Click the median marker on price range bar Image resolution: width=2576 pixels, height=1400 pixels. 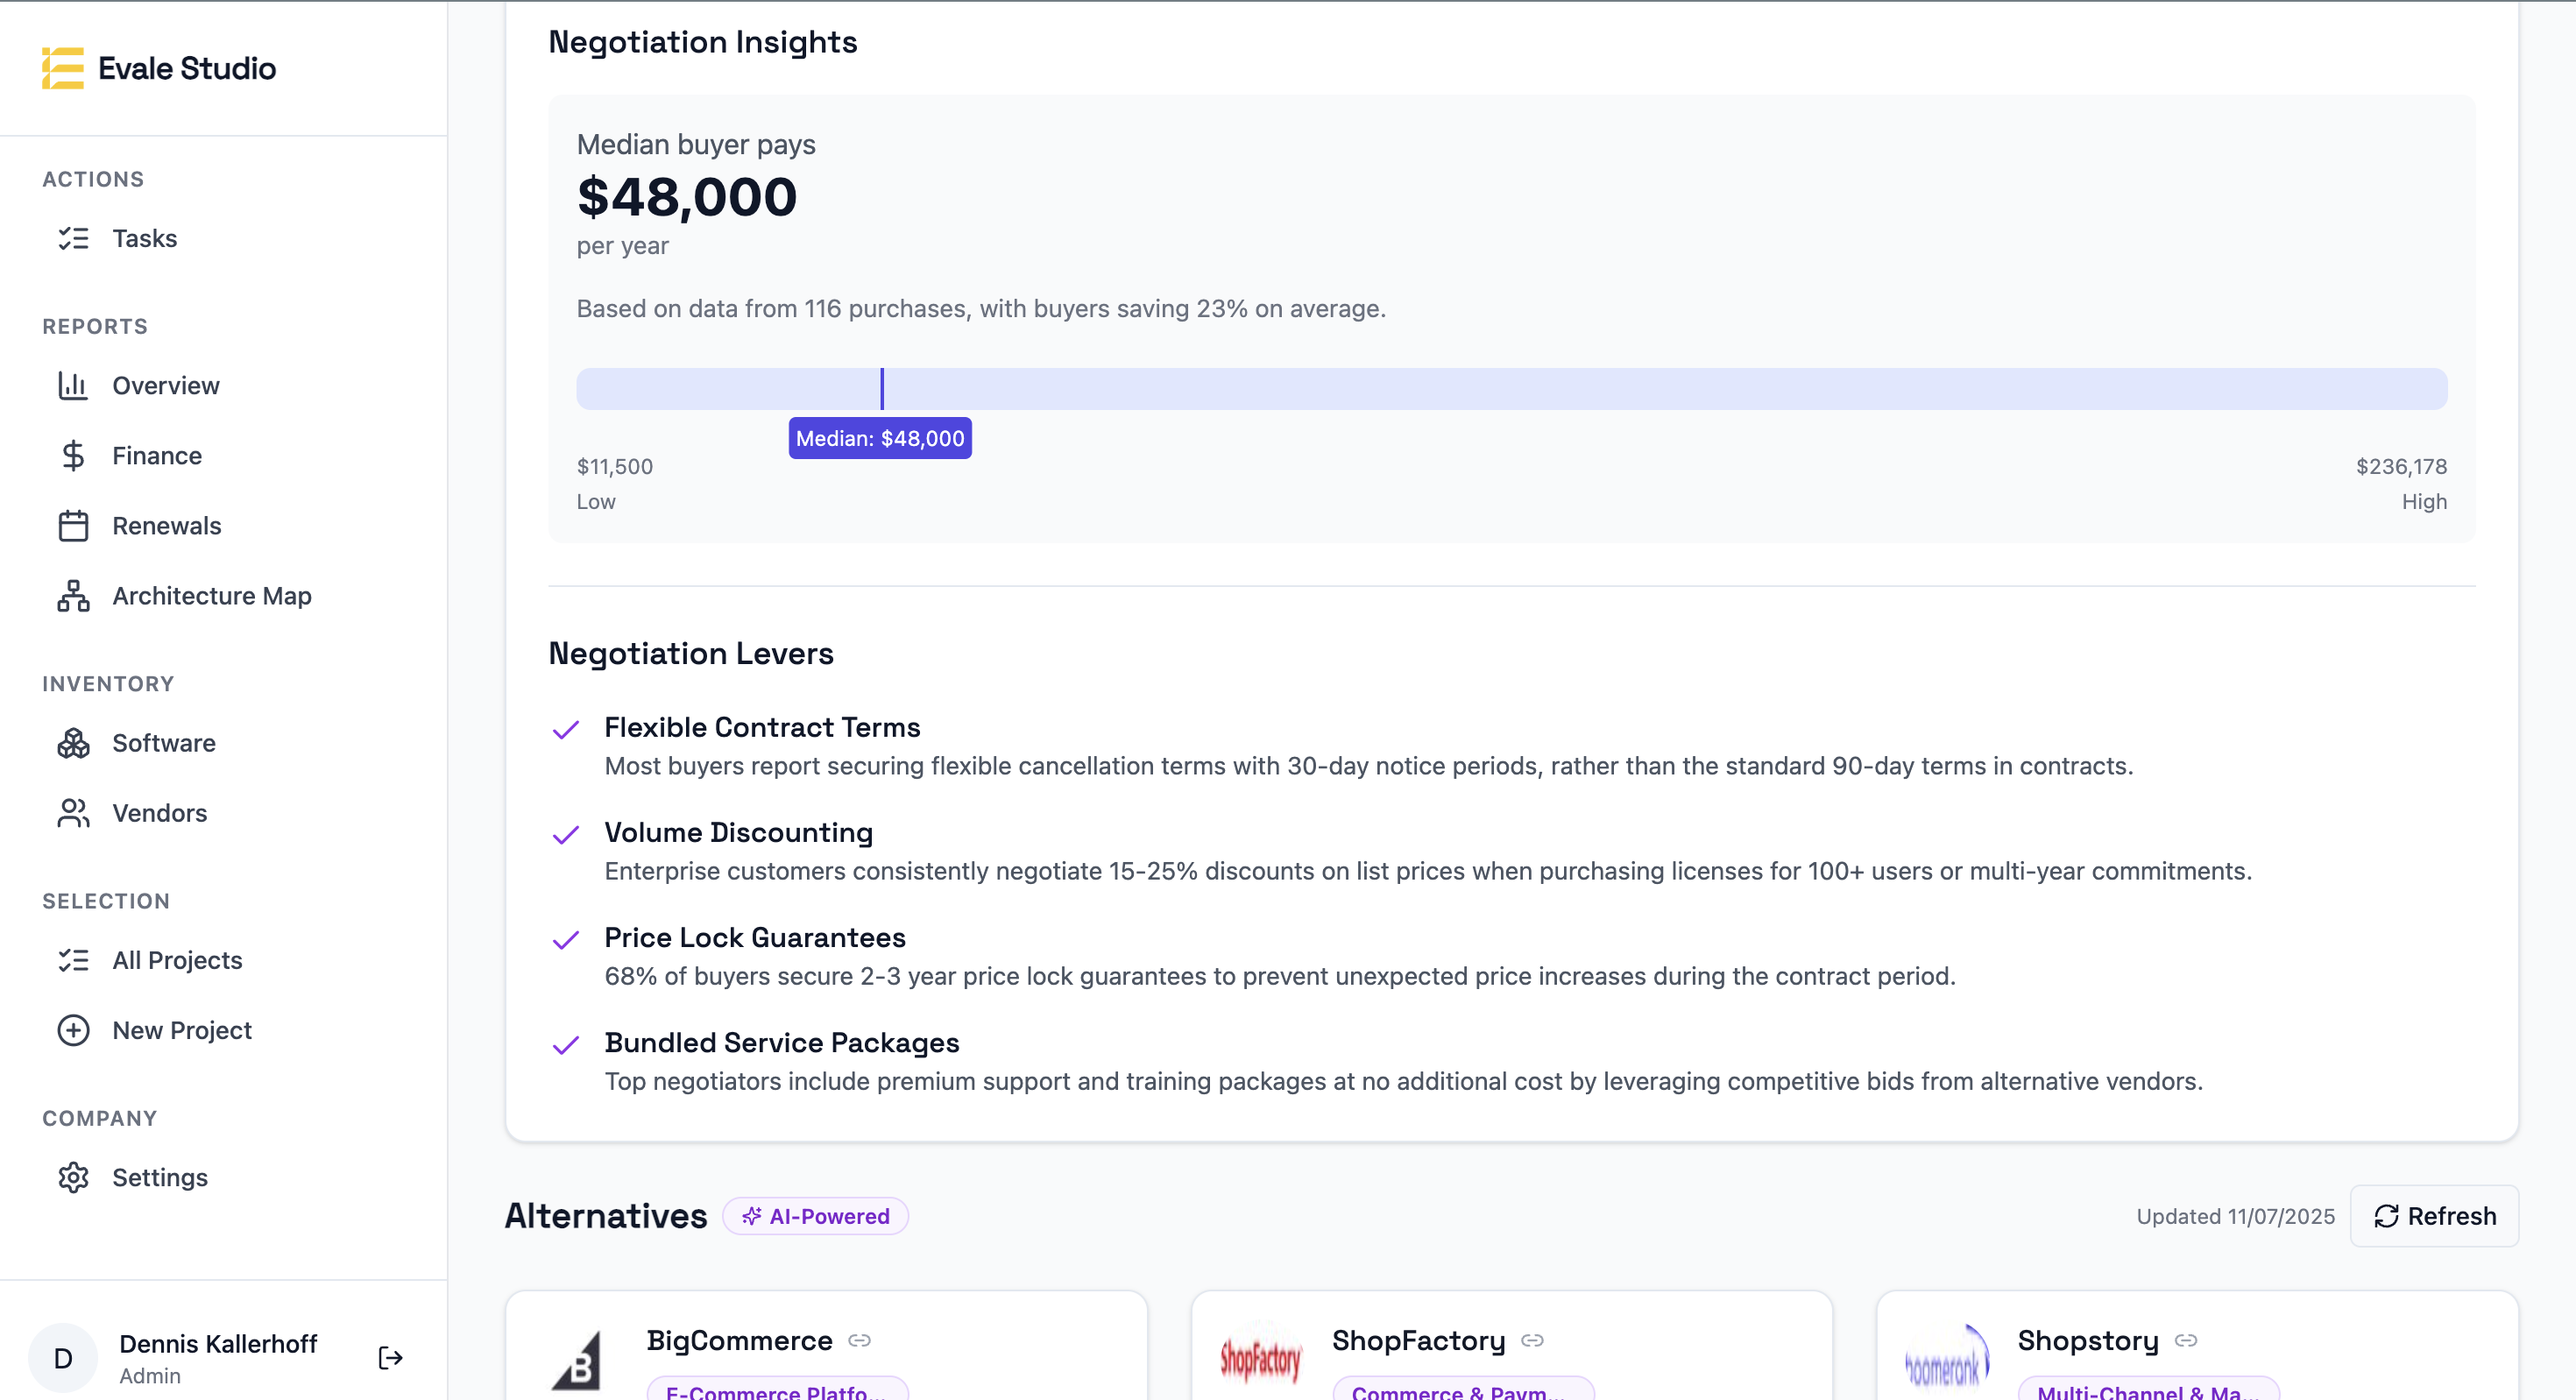coord(881,389)
